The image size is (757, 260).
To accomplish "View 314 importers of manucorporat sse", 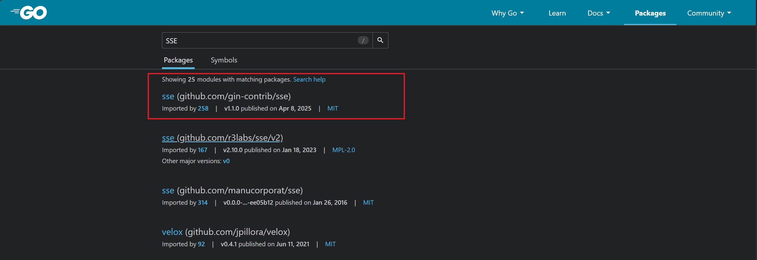I will click(x=203, y=203).
